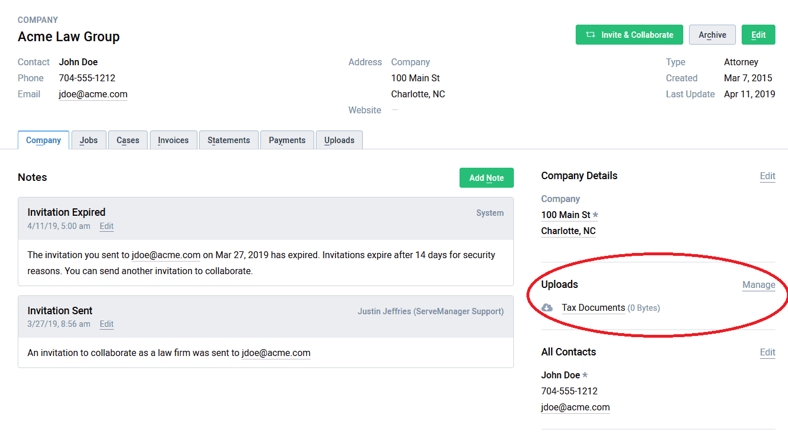Click the cloud icon beside Tax Documents
The width and height of the screenshot is (788, 439).
(x=547, y=307)
